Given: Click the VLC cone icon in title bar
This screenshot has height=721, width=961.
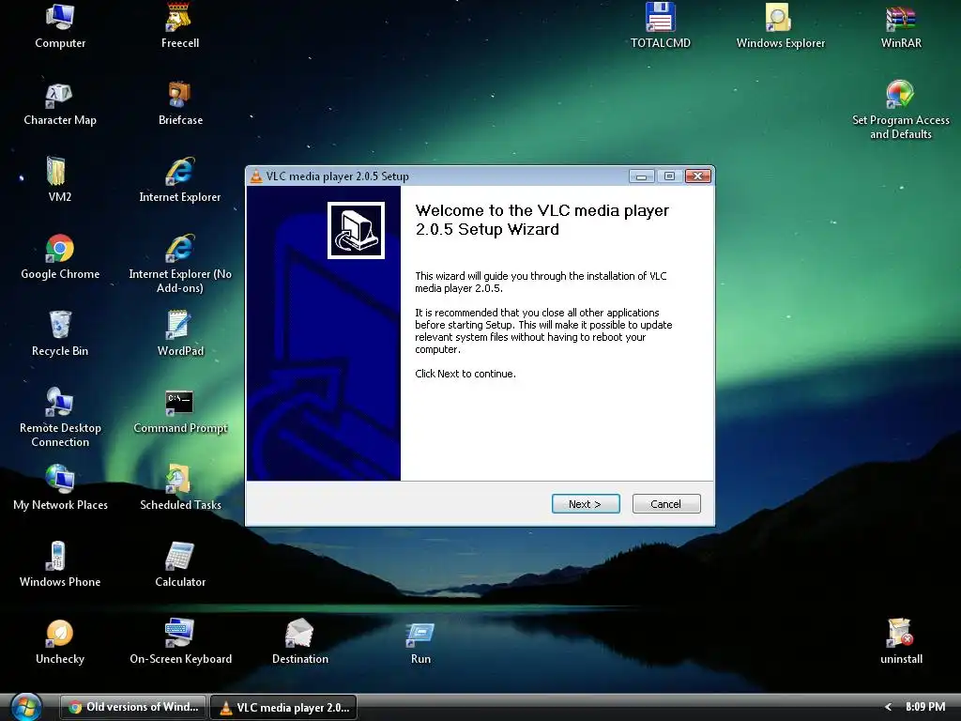Looking at the screenshot, I should [256, 176].
